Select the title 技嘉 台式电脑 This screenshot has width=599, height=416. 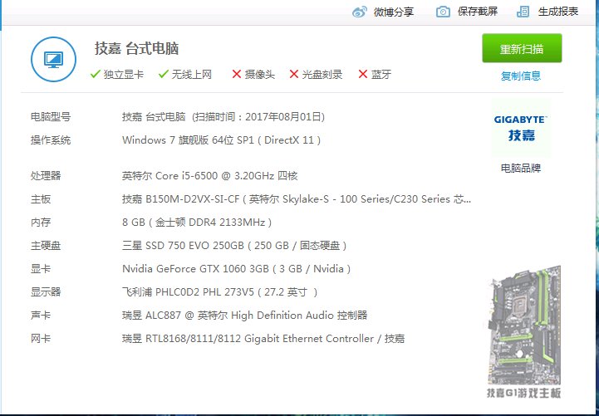137,48
